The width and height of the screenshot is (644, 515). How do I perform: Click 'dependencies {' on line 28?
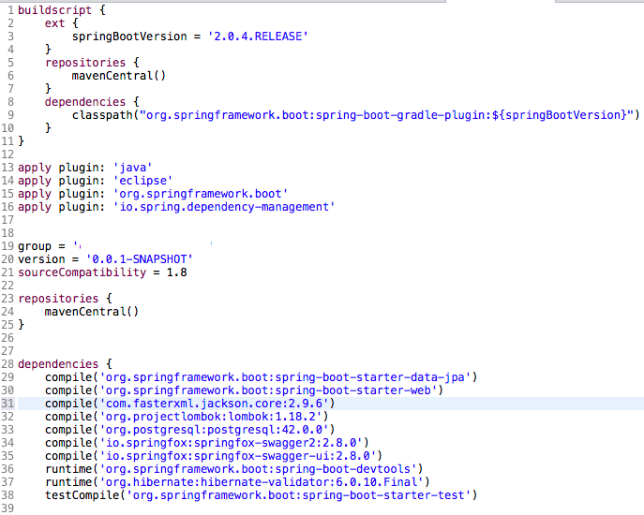65,364
